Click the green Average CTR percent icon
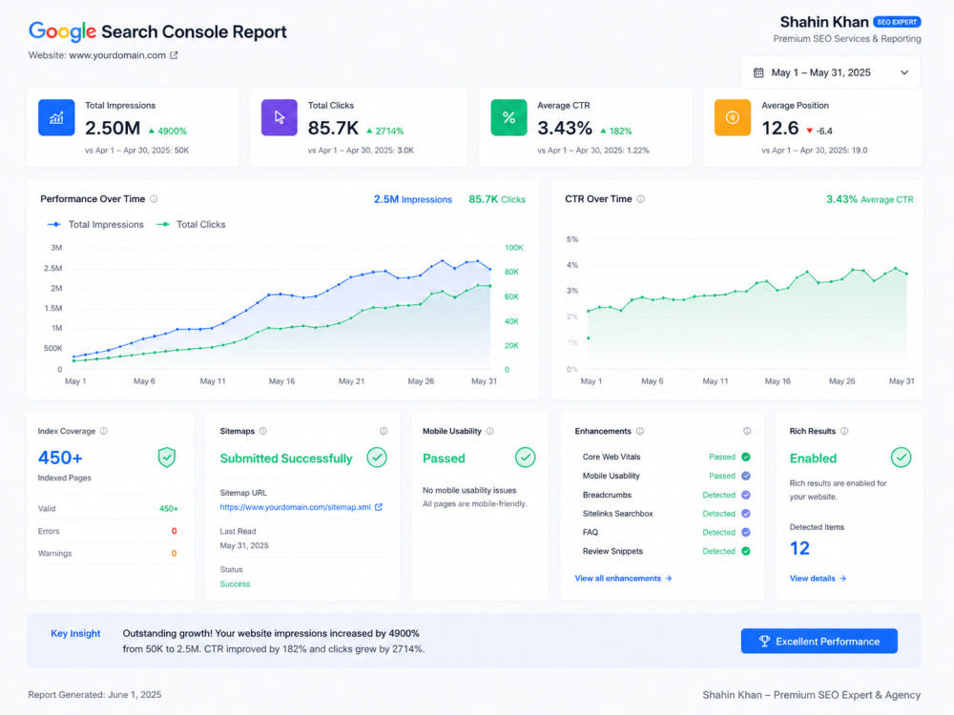 point(508,117)
